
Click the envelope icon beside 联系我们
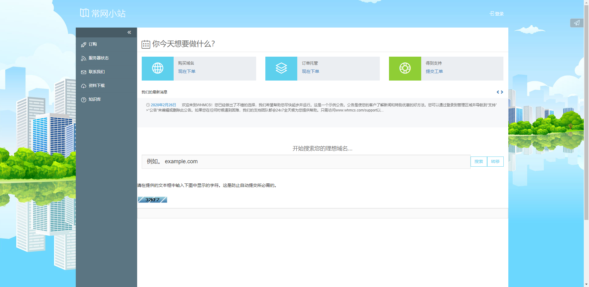[x=83, y=72]
